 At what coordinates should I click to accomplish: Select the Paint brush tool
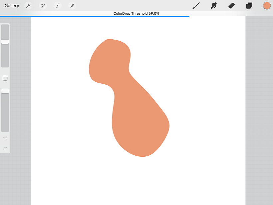tap(196, 6)
